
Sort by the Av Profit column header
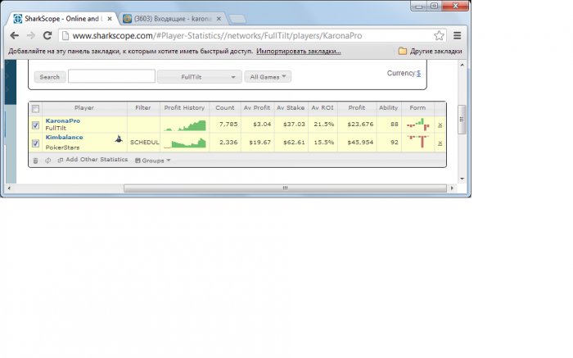tap(257, 108)
